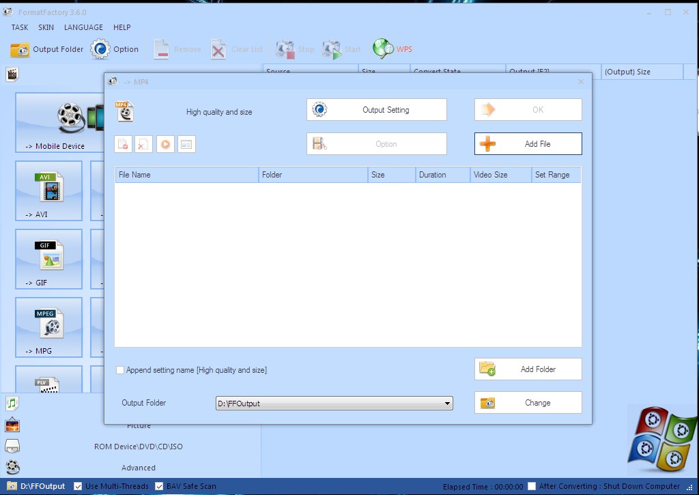Click the High quality and size label
This screenshot has width=699, height=495.
click(x=219, y=112)
